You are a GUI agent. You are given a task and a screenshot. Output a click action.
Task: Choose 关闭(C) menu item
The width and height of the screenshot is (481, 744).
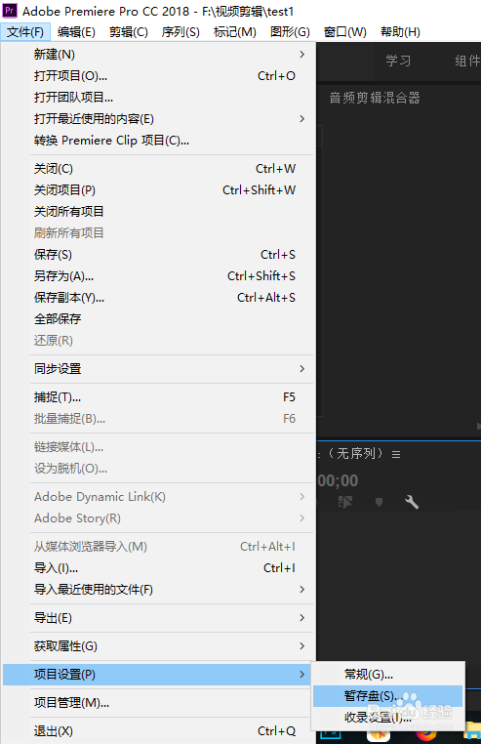[x=159, y=169]
